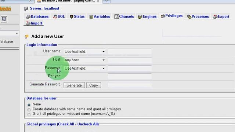This screenshot has width=235, height=132.
Task: Select None radio for database
Action: click(x=29, y=105)
